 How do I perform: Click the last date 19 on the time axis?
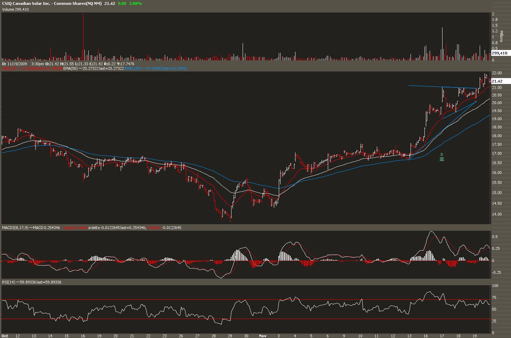tap(474, 336)
